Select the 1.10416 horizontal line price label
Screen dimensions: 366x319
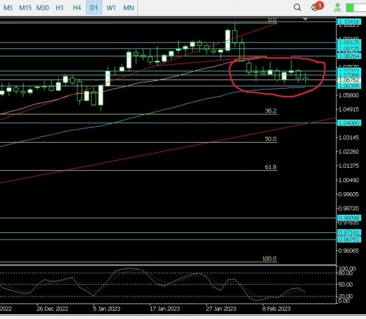349,22
